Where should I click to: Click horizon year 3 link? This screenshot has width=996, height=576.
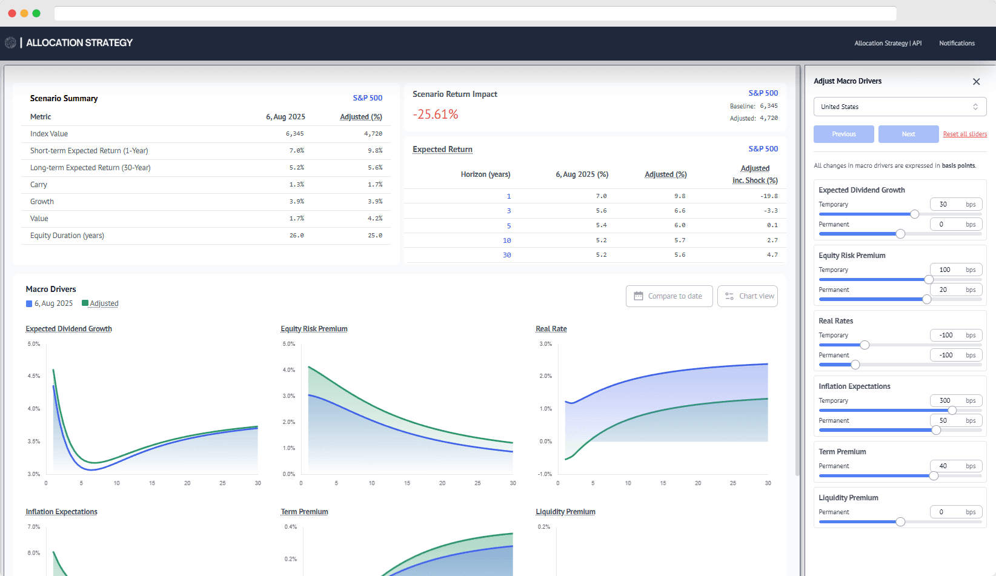click(x=508, y=211)
